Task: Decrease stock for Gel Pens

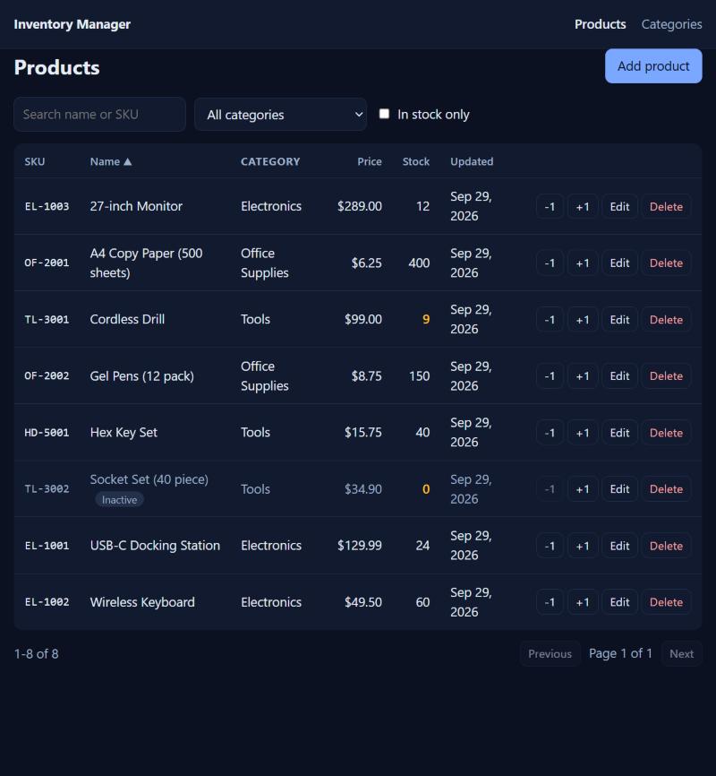Action: pos(550,376)
